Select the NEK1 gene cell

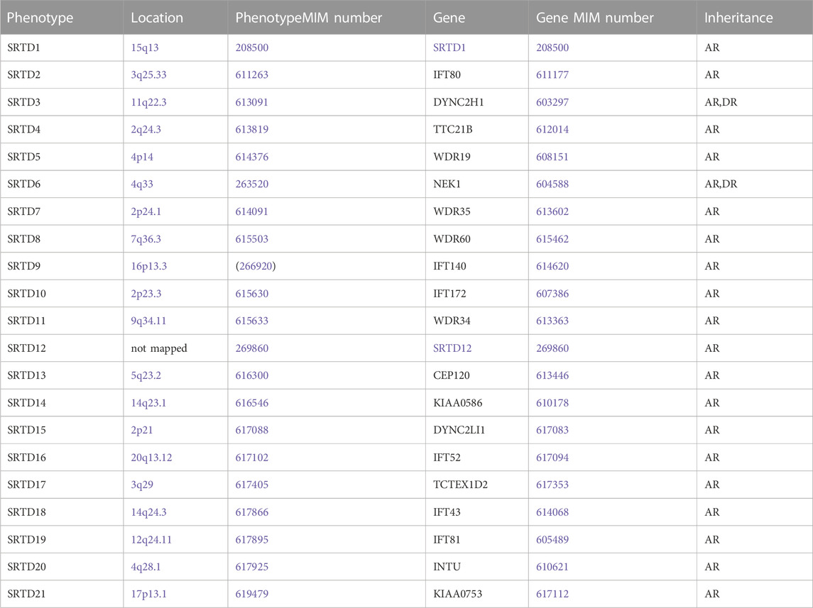pyautogui.click(x=477, y=184)
